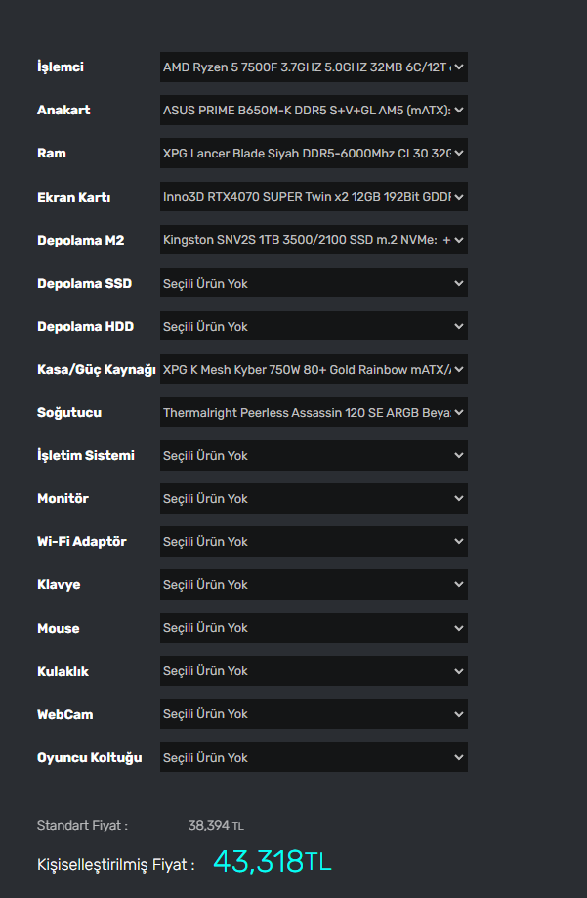Click the WebCam row label
587x898 pixels.
pyautogui.click(x=65, y=714)
